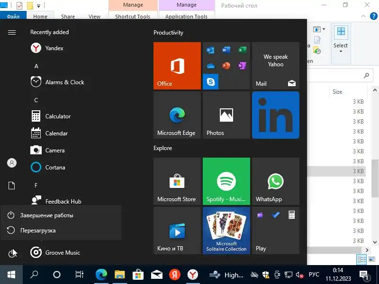Image resolution: width=379 pixels, height=284 pixels.
Task: Open the Office tile
Action: (x=177, y=66)
